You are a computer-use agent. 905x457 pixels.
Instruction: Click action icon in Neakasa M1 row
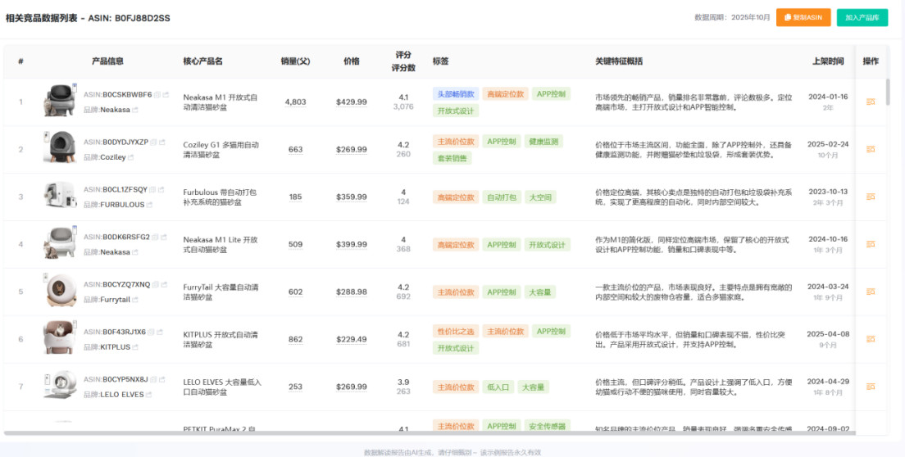click(870, 102)
